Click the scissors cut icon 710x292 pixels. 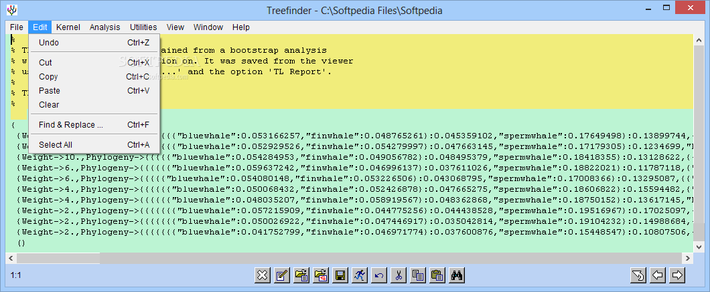(399, 275)
